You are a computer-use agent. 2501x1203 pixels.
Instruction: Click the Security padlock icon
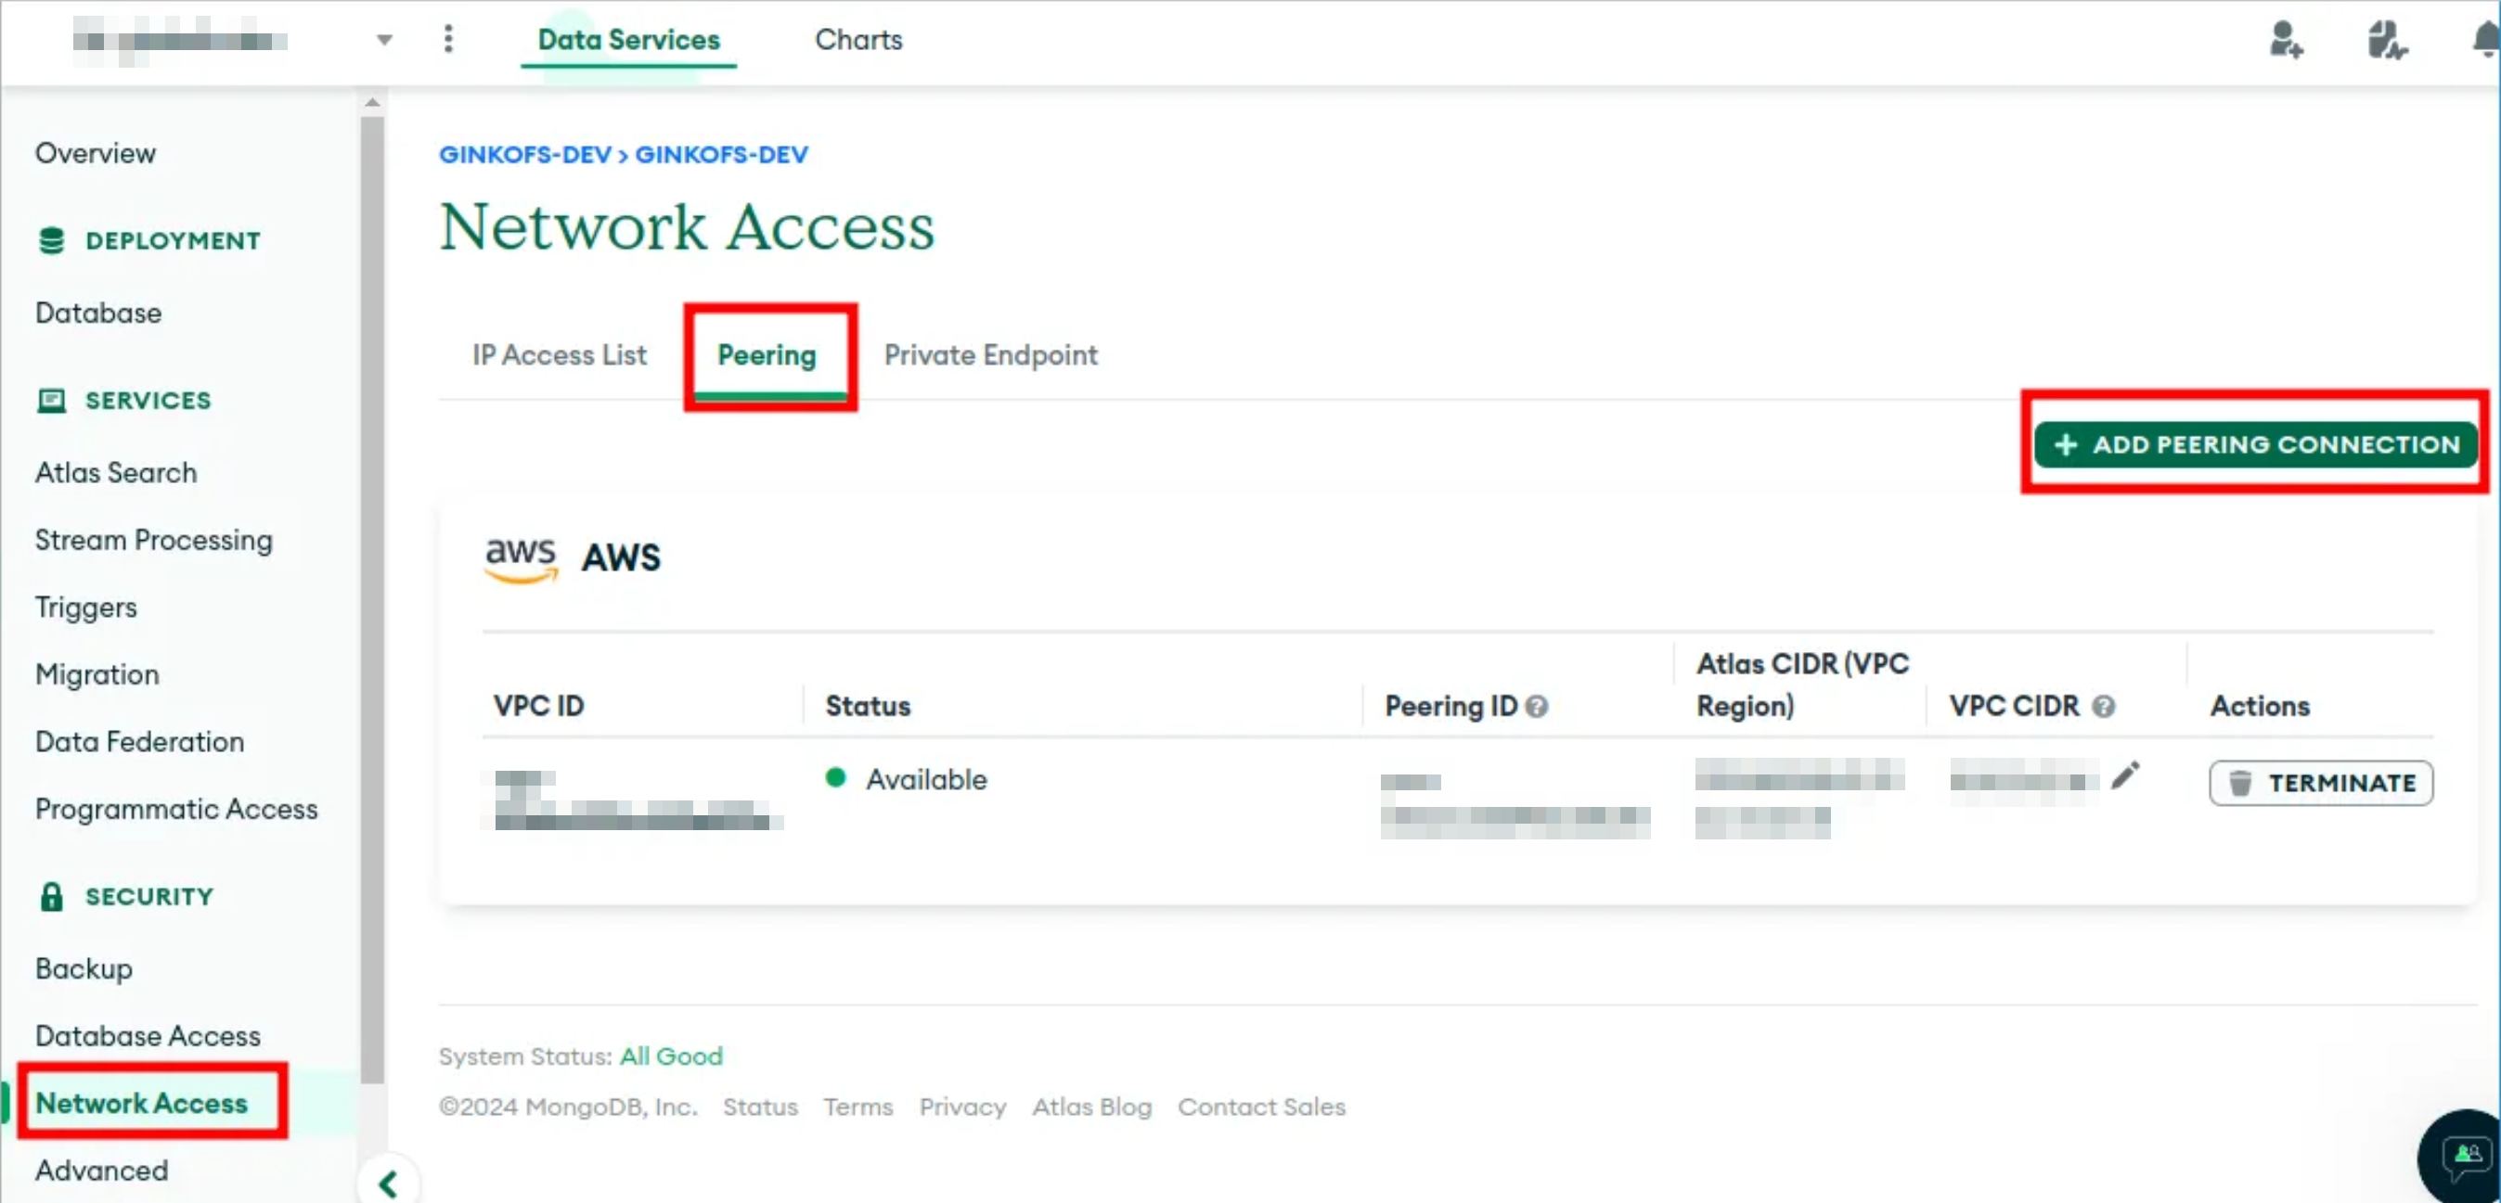51,896
